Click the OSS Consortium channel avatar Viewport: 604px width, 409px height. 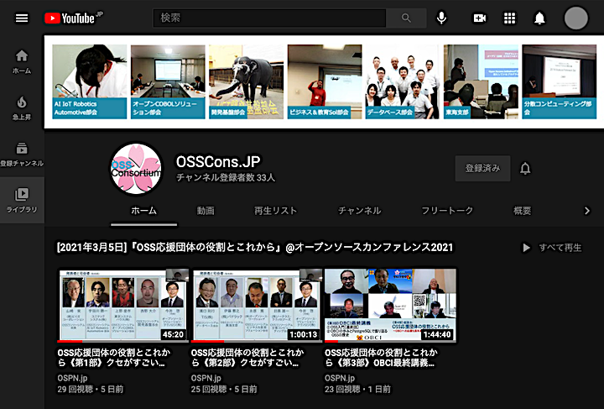tap(136, 169)
